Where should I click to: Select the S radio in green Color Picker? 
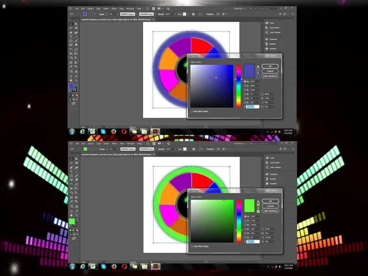(245, 221)
